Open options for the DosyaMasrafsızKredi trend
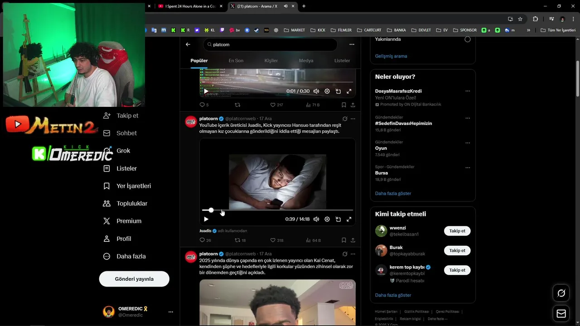This screenshot has height=326, width=580. [468, 91]
